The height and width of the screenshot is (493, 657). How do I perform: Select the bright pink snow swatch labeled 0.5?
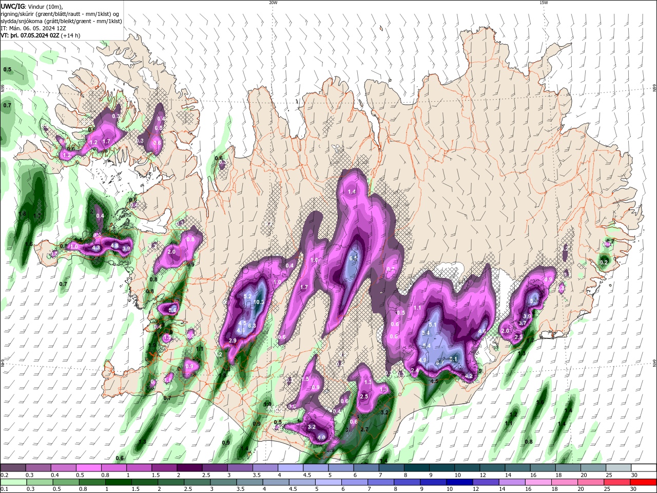88,468
